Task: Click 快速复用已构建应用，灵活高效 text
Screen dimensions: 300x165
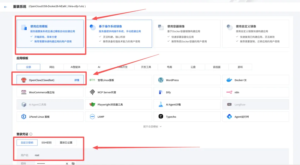Action: 257,37
